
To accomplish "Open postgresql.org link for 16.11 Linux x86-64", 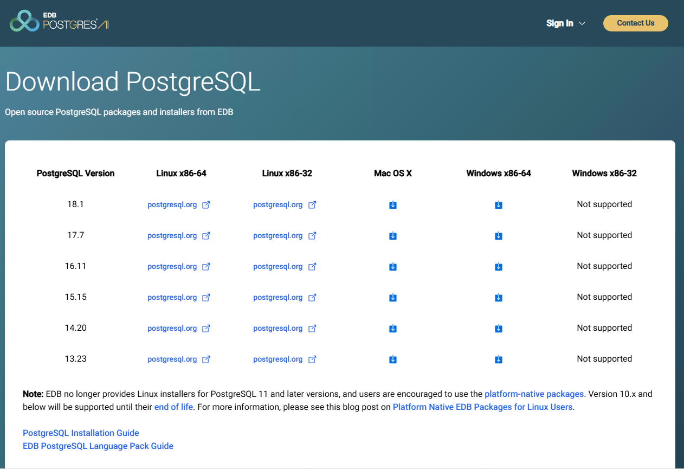I will tap(172, 267).
